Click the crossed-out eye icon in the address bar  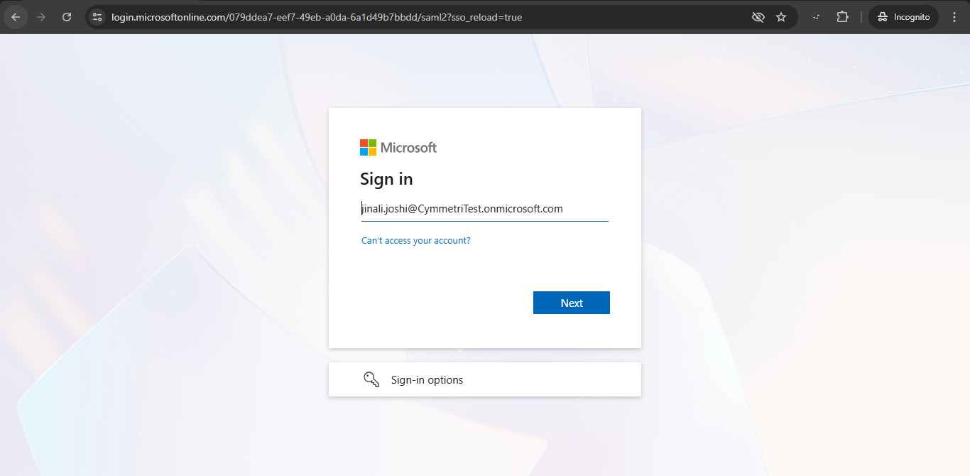758,17
